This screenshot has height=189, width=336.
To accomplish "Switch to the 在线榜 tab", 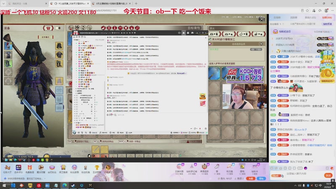I will coord(277,18).
